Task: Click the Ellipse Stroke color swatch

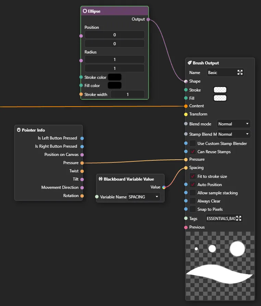Action: coord(114,77)
